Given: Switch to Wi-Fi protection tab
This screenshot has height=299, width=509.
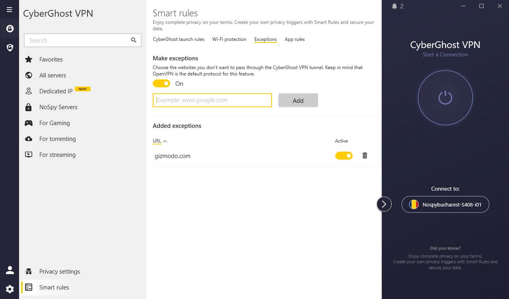Looking at the screenshot, I should [x=229, y=39].
